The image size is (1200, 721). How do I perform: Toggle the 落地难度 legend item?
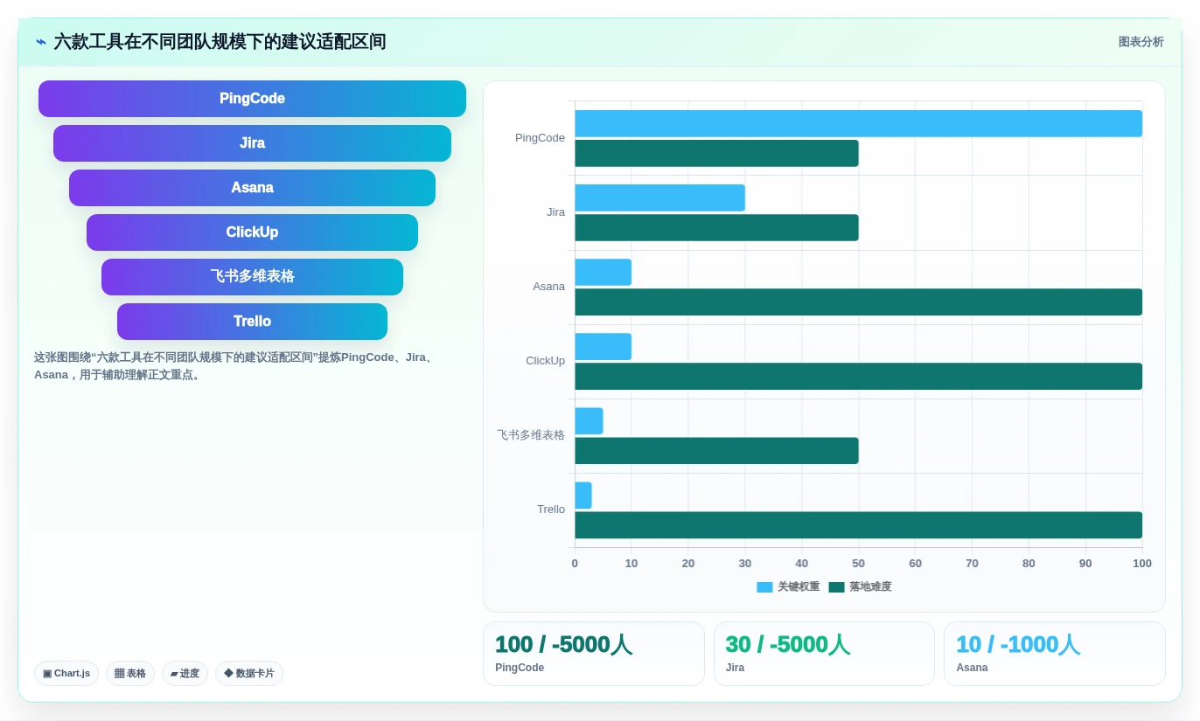tap(860, 587)
